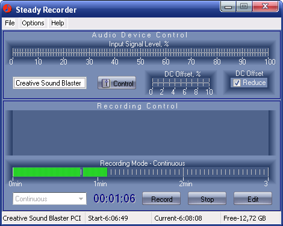Open the Continuous recording mode dropdown

49,199
